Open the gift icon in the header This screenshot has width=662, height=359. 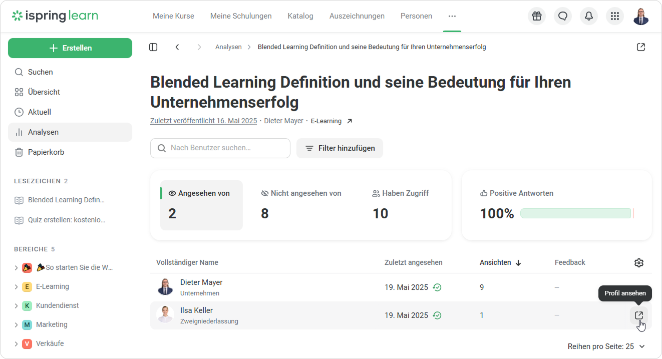(x=537, y=16)
